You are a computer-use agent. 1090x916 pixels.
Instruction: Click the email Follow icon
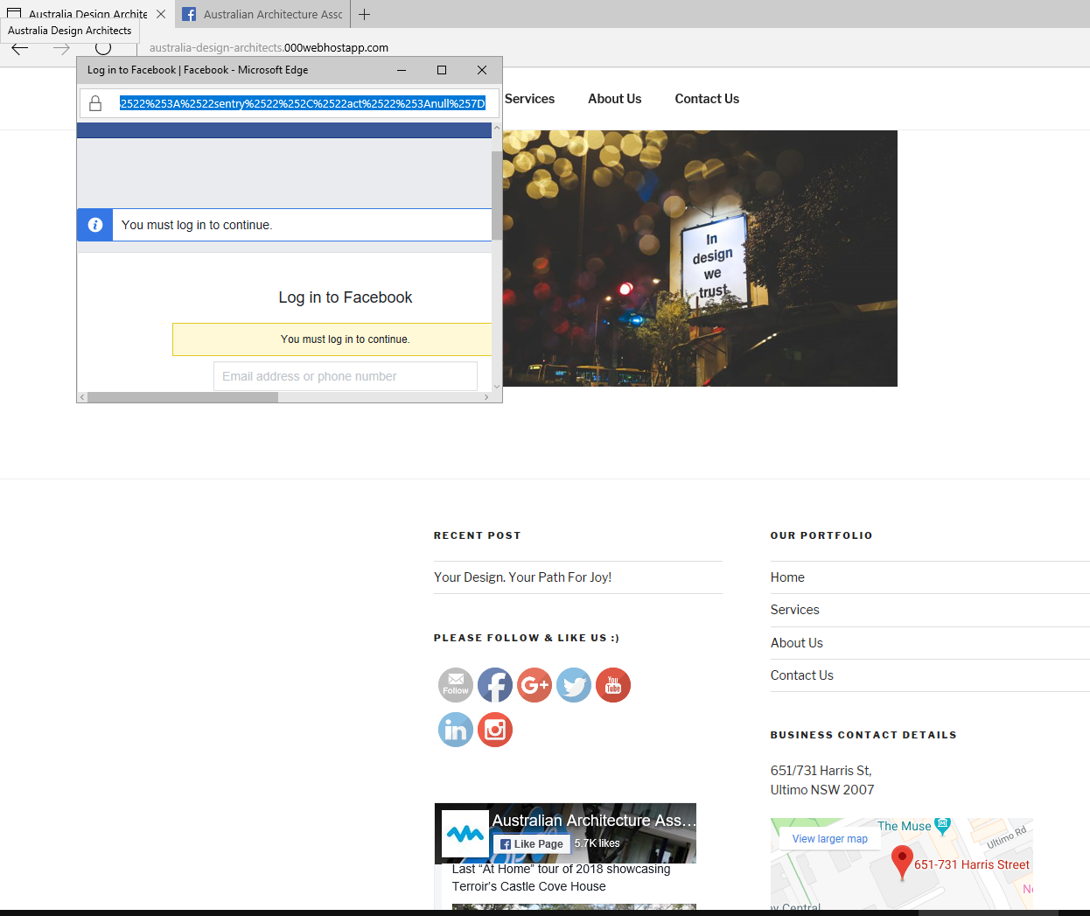click(x=456, y=685)
